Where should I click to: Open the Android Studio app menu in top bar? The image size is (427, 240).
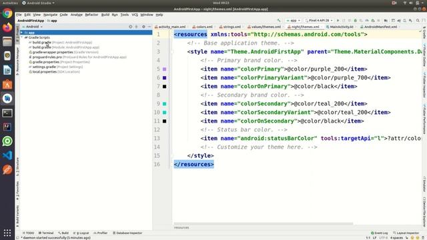click(x=38, y=3)
